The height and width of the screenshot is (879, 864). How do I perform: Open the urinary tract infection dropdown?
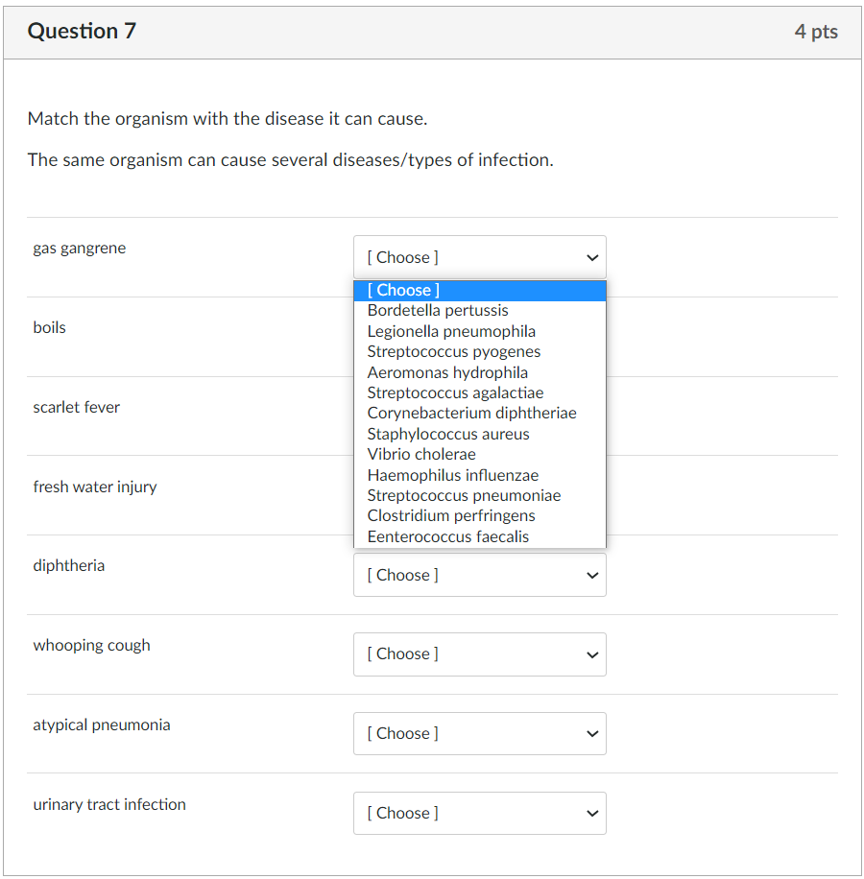(x=479, y=814)
